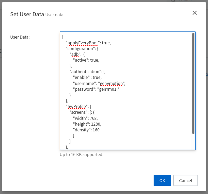208x194 pixels.
Task: Click the width value 768
Action: (93, 118)
